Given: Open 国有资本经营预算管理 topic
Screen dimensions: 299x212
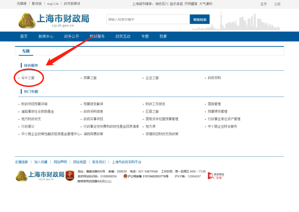Looking at the screenshot, I should (x=162, y=119).
